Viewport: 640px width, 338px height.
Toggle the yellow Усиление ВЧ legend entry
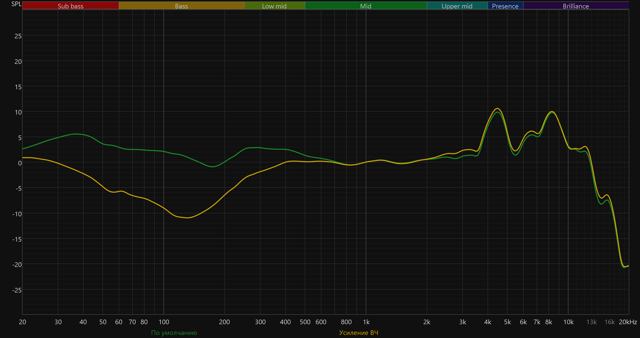358,333
